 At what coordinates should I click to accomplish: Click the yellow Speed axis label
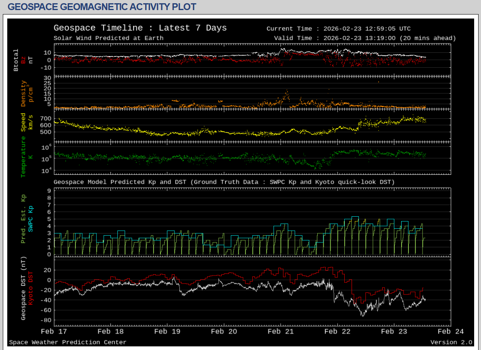[23, 122]
